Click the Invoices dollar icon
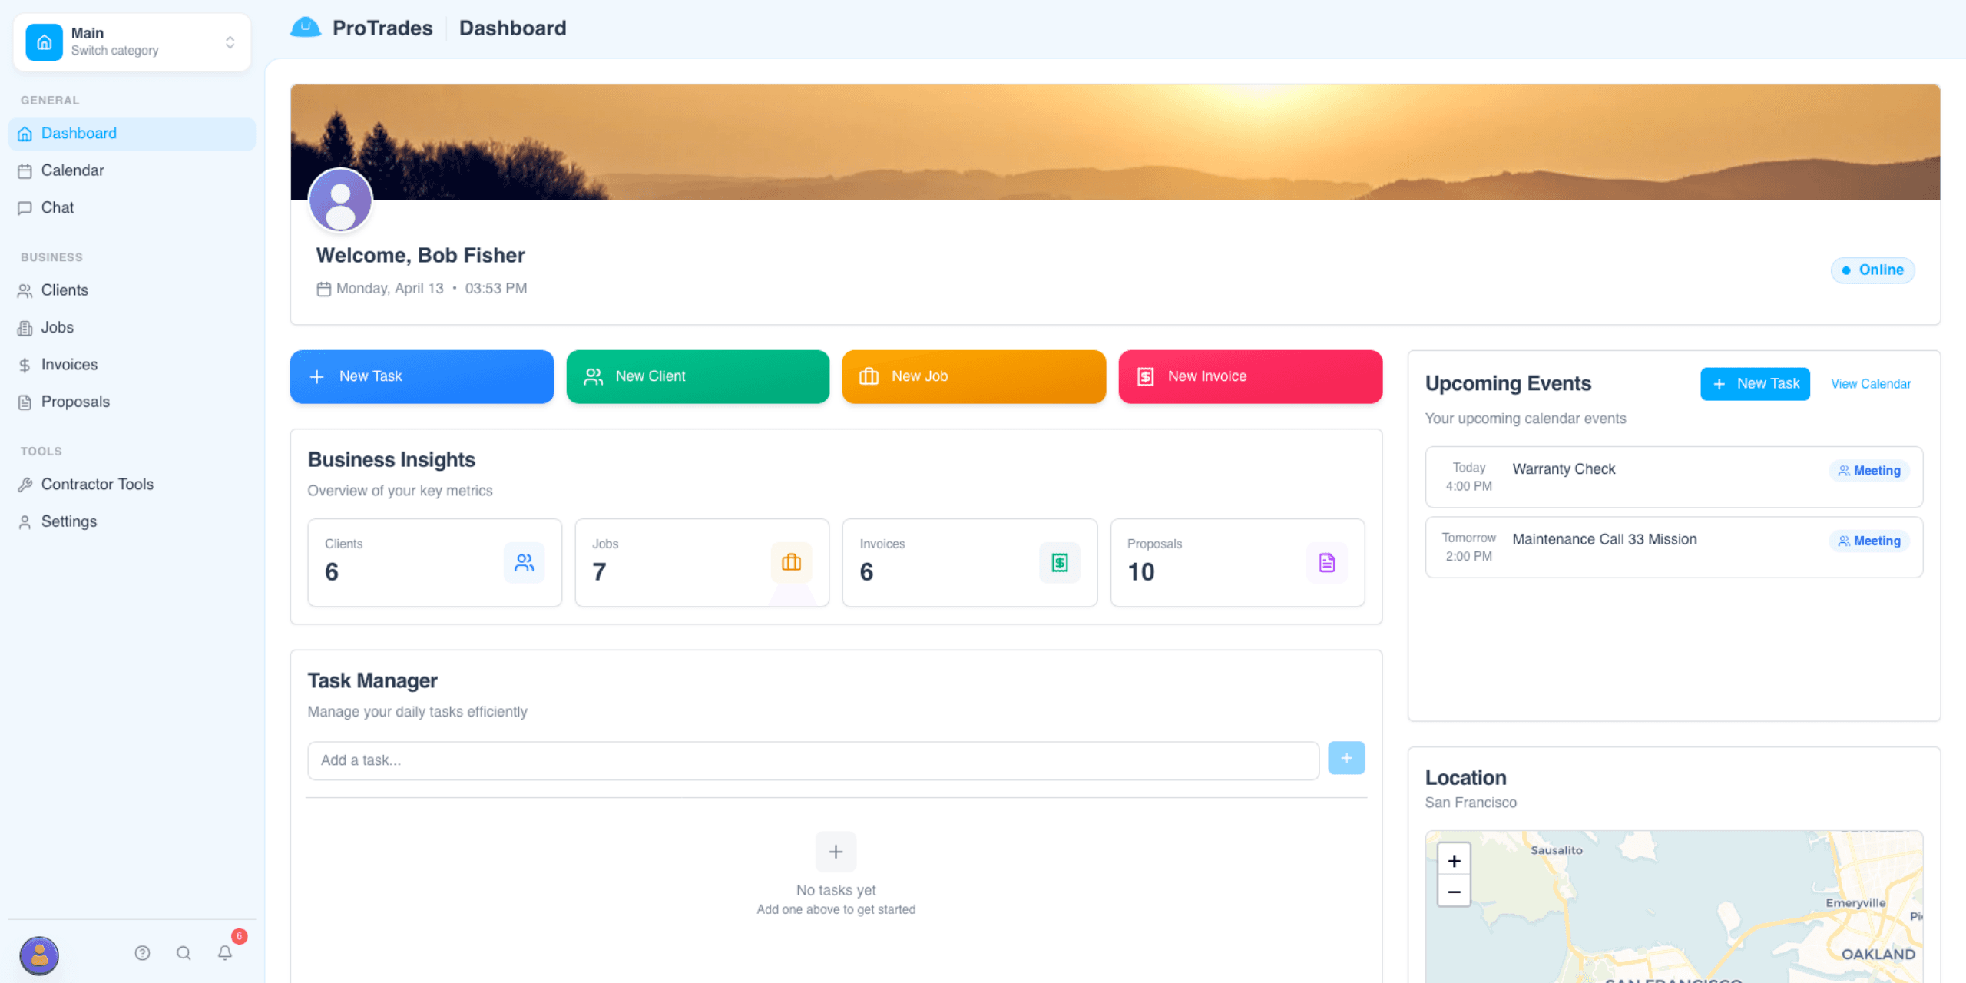The height and width of the screenshot is (983, 1966). pos(25,364)
